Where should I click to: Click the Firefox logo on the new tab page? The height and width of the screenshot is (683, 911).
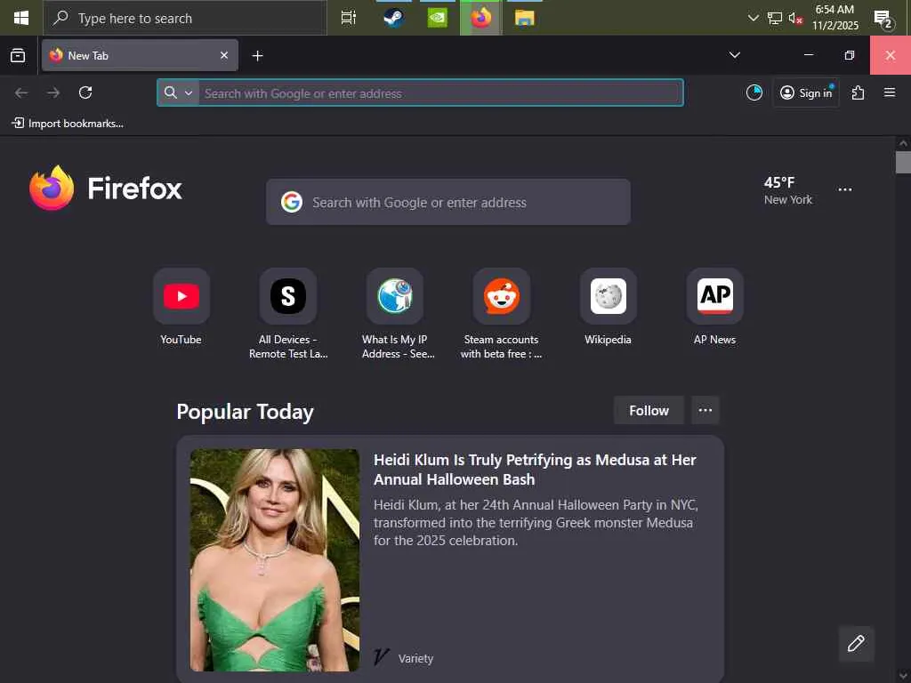click(x=106, y=189)
